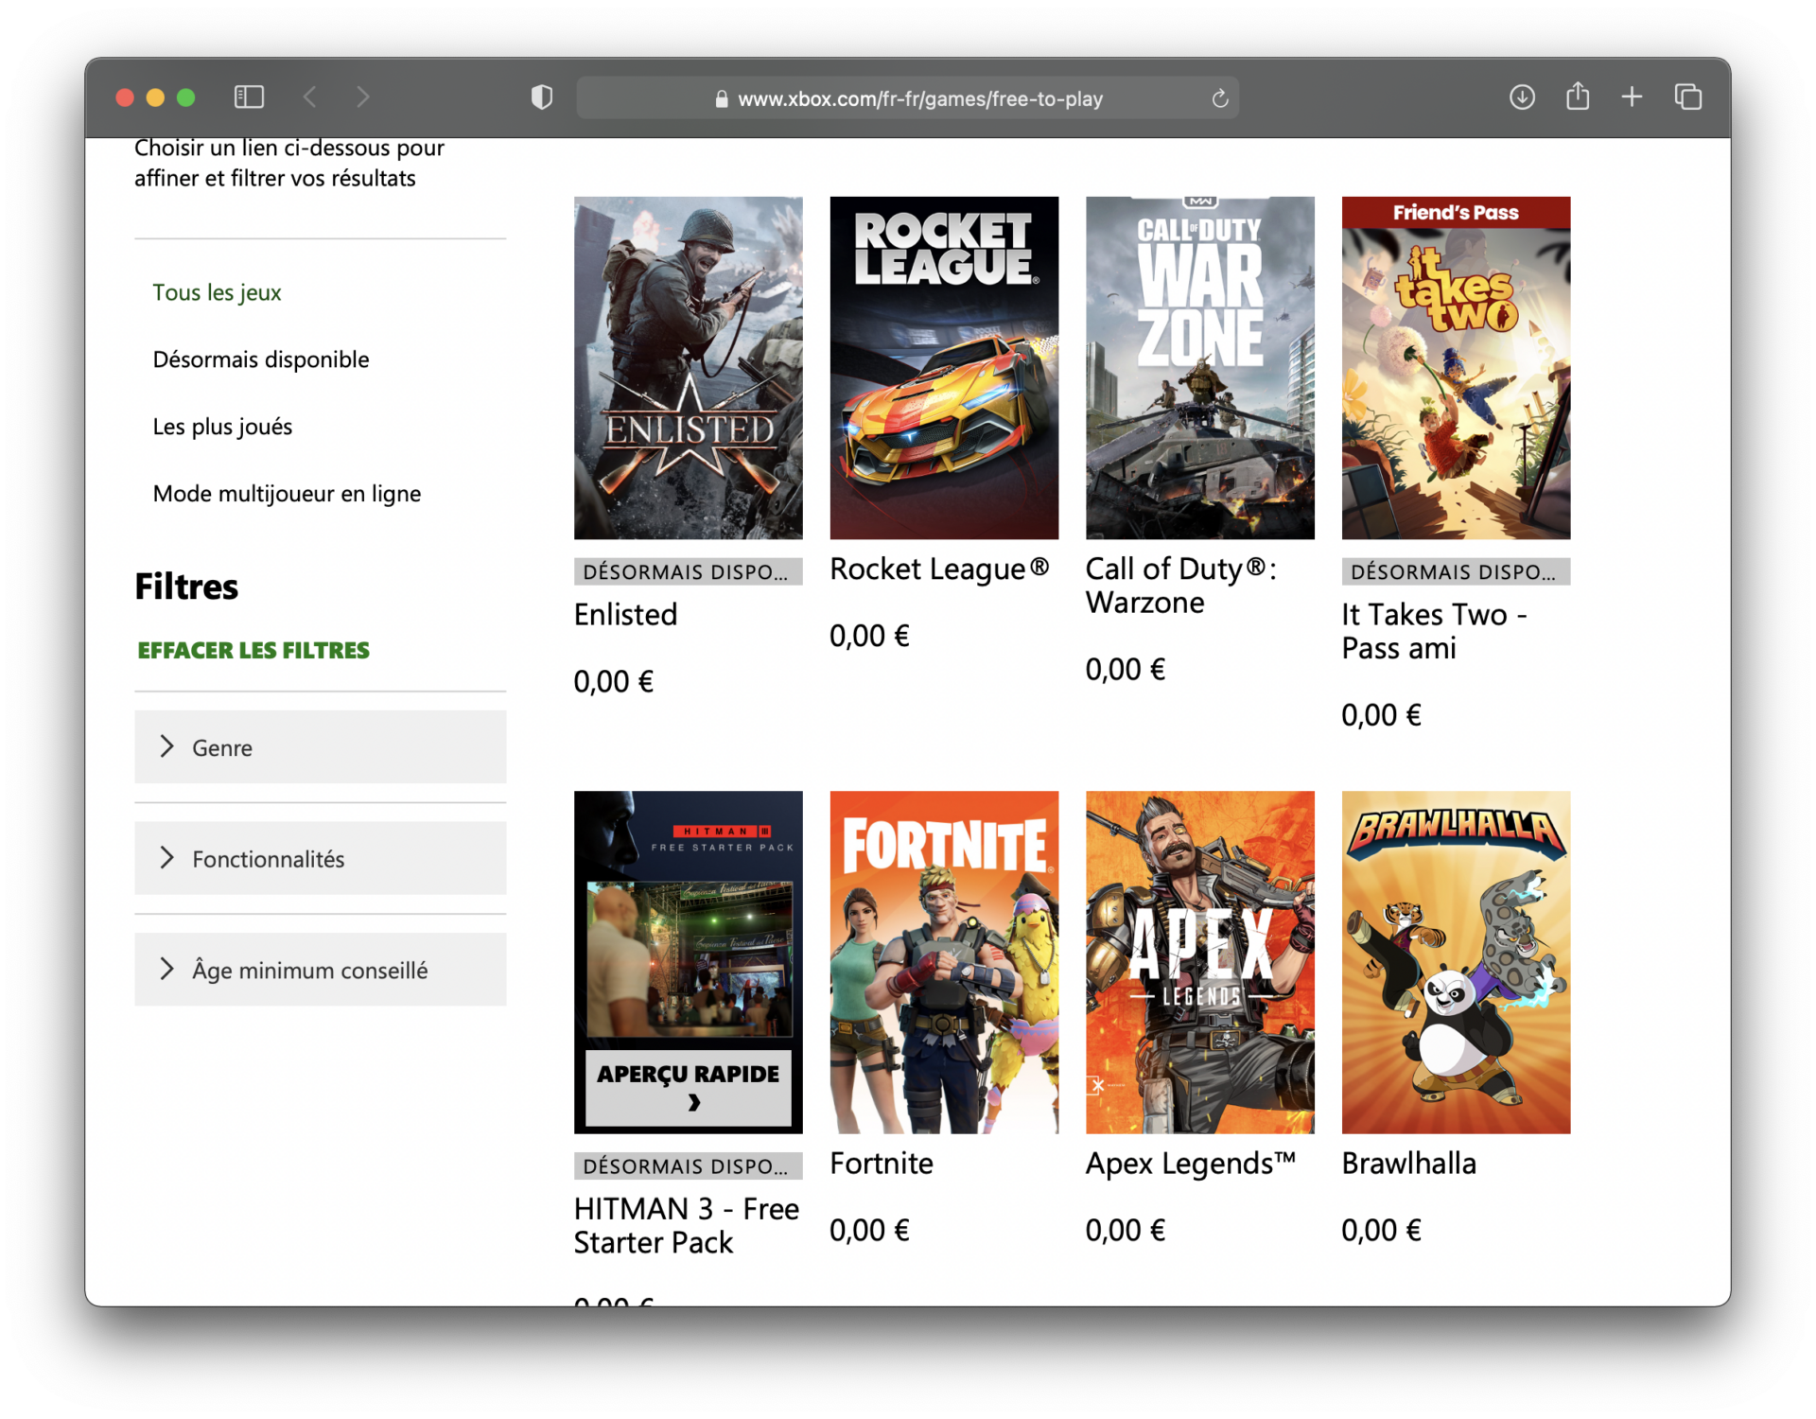Click the address bar URL field
The image size is (1816, 1419).
(908, 98)
